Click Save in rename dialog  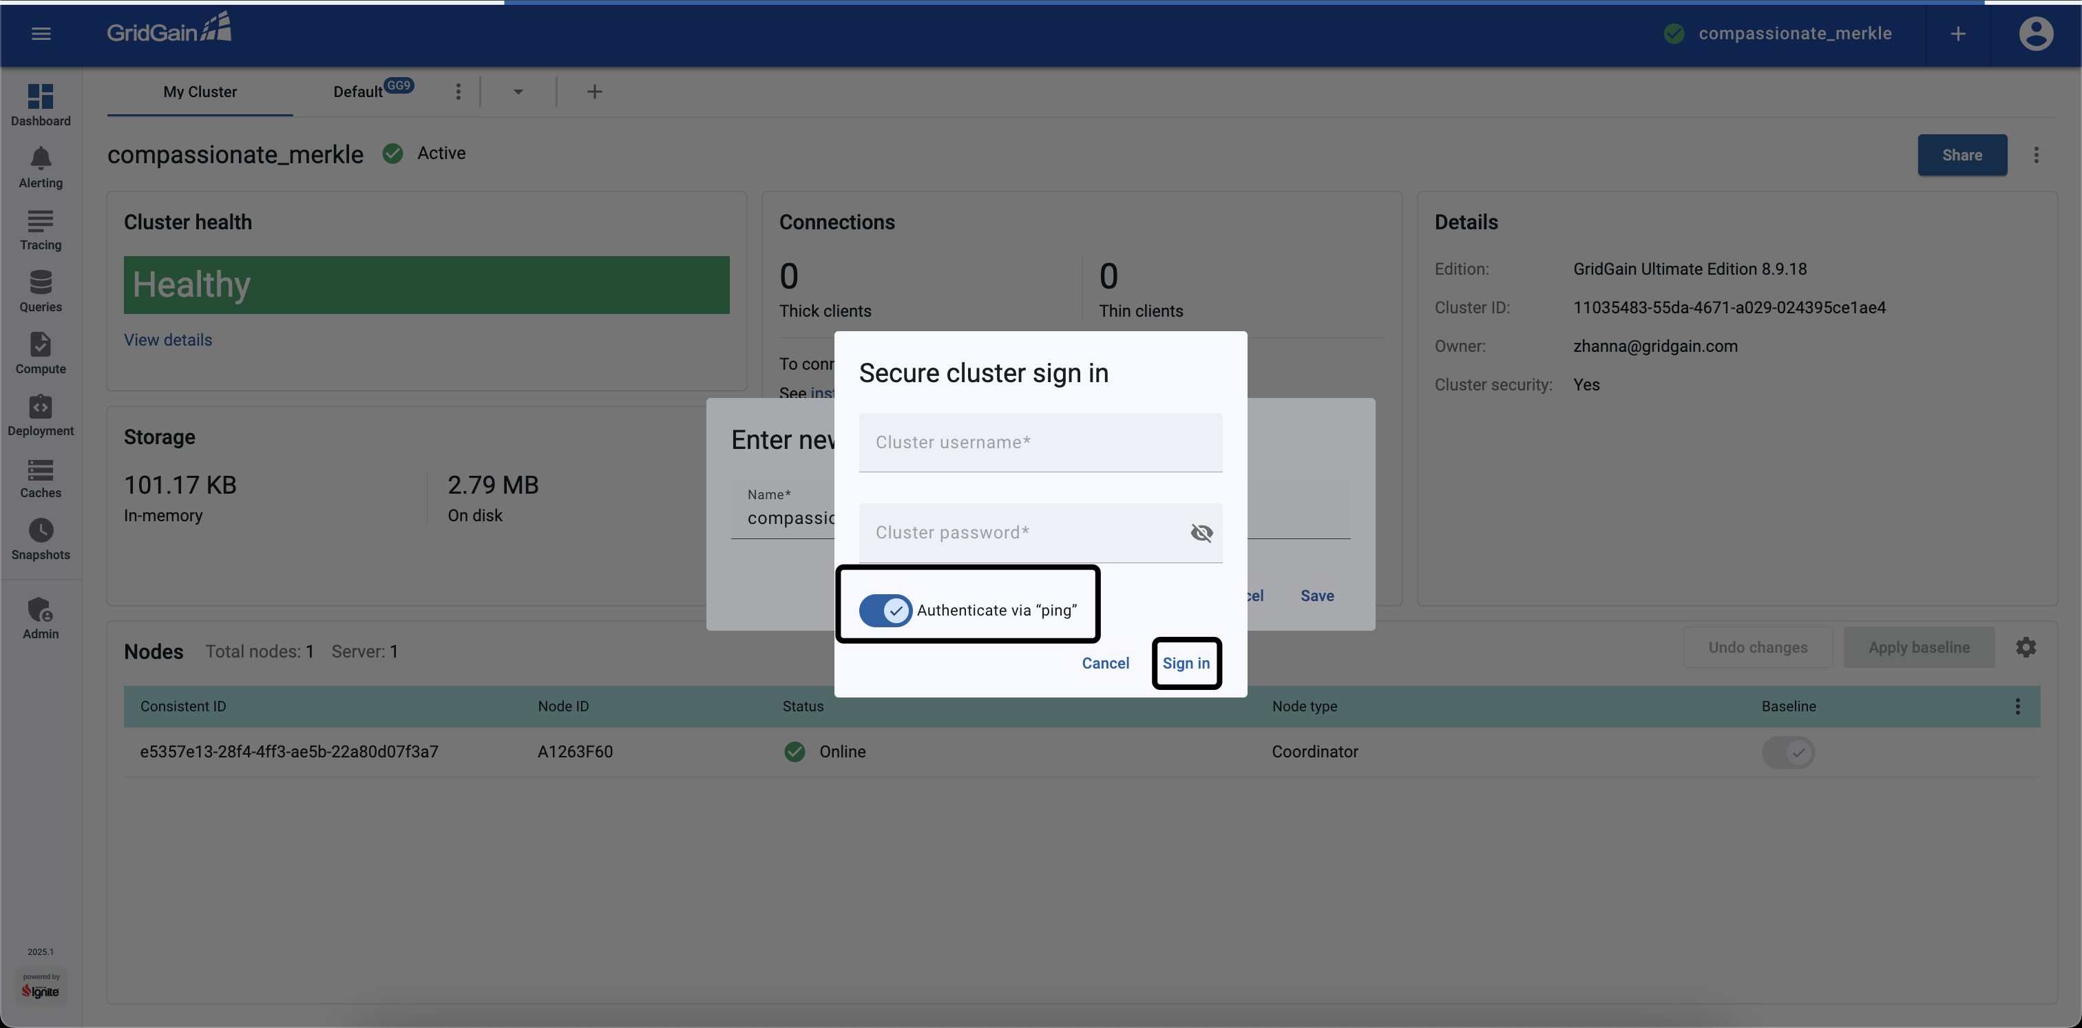(1316, 596)
